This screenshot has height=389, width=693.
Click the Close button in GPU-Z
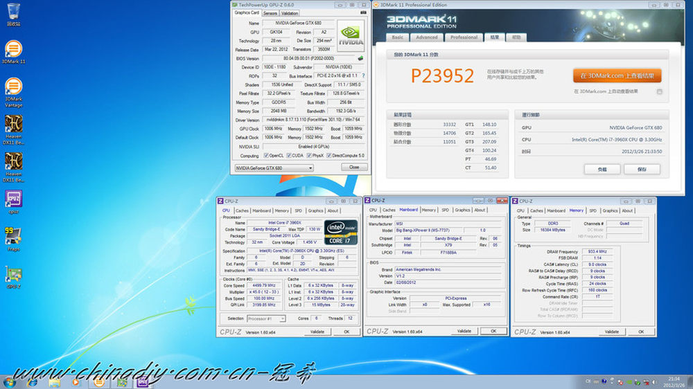coord(354,168)
